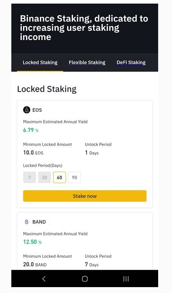Image resolution: width=172 pixels, height=293 pixels.
Task: Click the BAND 7 Days unlock period
Action: click(x=91, y=265)
